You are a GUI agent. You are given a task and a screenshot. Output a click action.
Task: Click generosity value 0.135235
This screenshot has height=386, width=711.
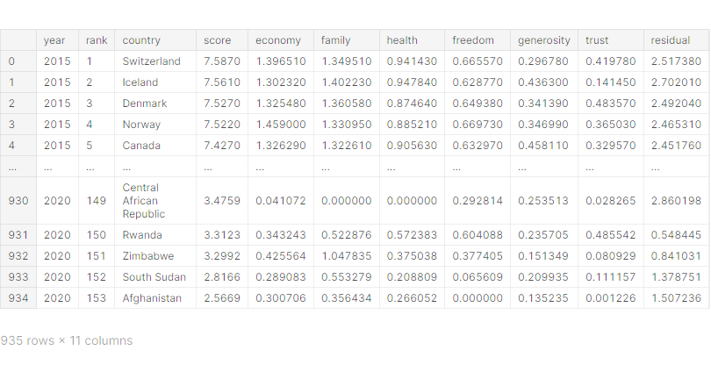pyautogui.click(x=543, y=298)
